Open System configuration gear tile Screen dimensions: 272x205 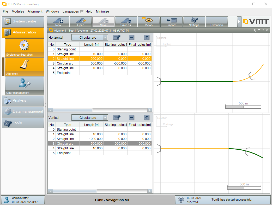[25, 48]
